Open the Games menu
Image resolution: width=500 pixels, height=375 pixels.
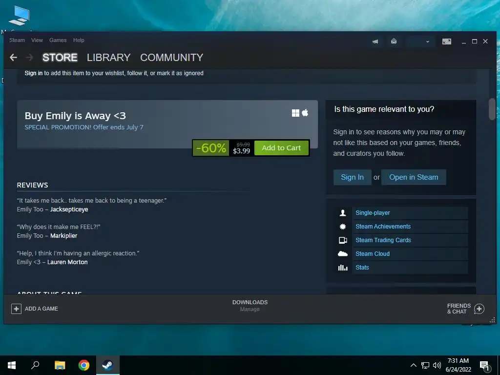coord(58,40)
